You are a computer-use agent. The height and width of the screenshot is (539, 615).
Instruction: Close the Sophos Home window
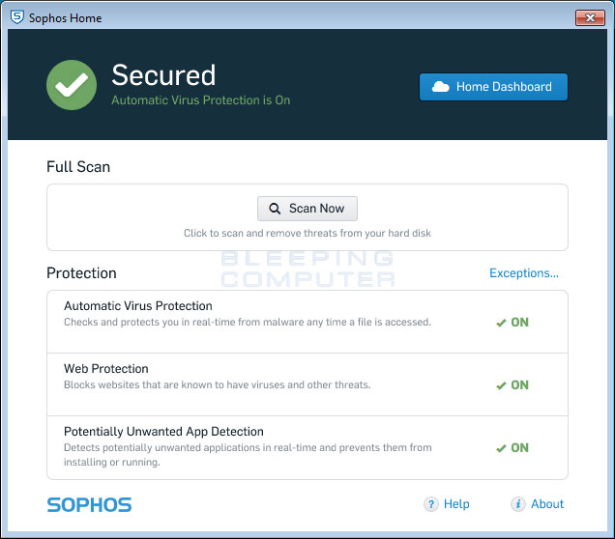(x=589, y=17)
